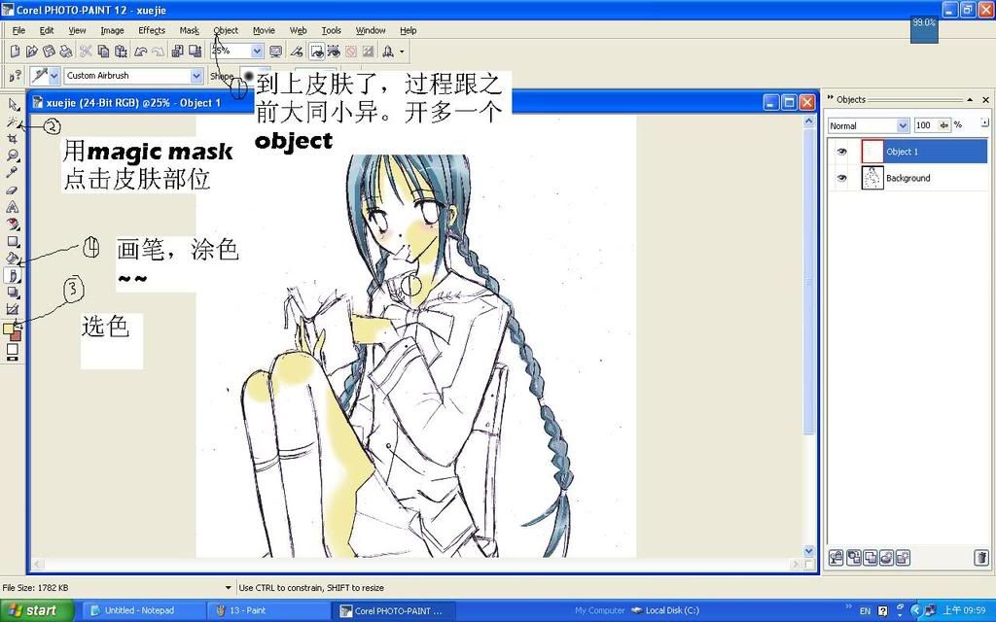Click the second icon at Objects docker bottom
The image size is (996, 622).
pyautogui.click(x=854, y=557)
